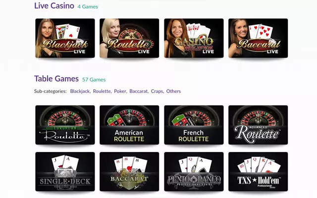Launch the TXS Hold'em Professional game
This screenshot has height=198, width=317.
click(x=258, y=172)
